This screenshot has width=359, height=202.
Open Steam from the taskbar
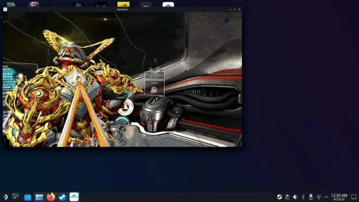point(62,197)
